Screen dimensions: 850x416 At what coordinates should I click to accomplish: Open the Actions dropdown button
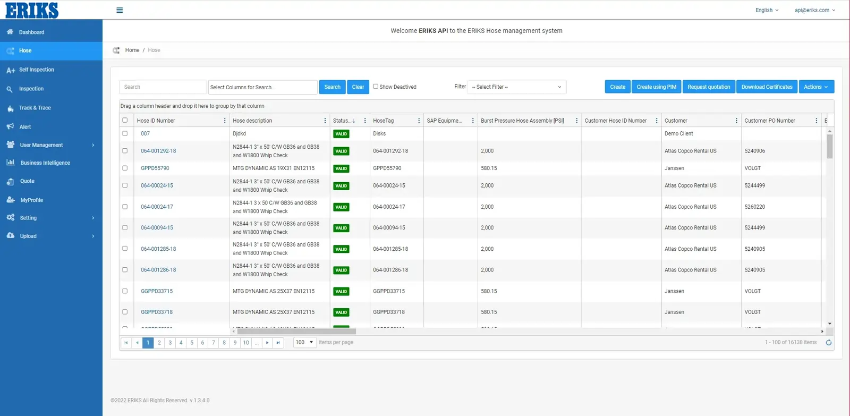(816, 87)
